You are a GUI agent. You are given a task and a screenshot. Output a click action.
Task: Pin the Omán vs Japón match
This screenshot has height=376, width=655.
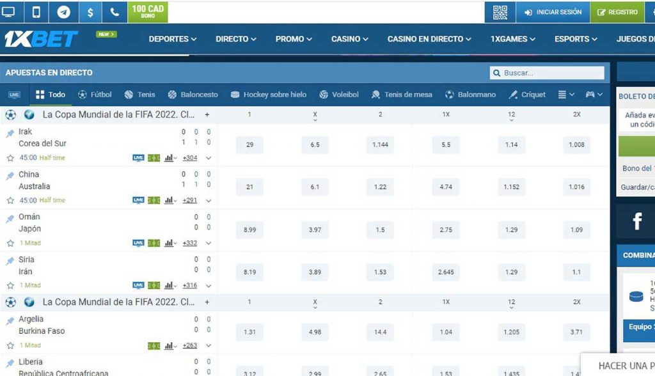click(x=10, y=219)
